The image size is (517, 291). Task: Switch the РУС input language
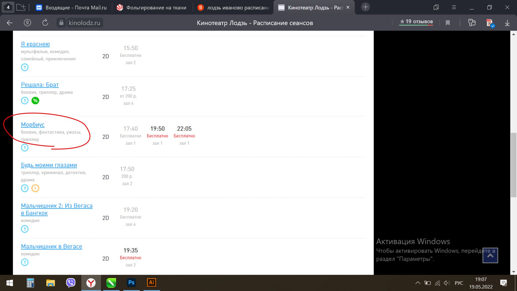[x=459, y=283]
